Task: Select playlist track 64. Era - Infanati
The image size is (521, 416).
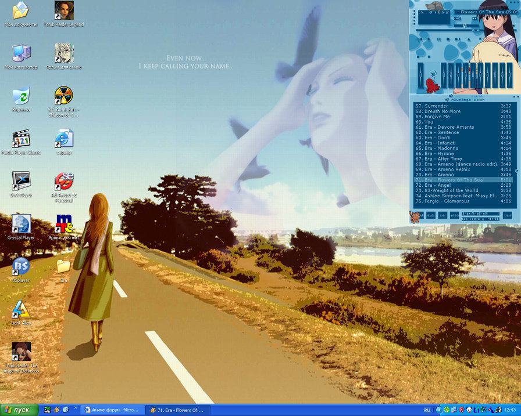Action: pyautogui.click(x=463, y=143)
